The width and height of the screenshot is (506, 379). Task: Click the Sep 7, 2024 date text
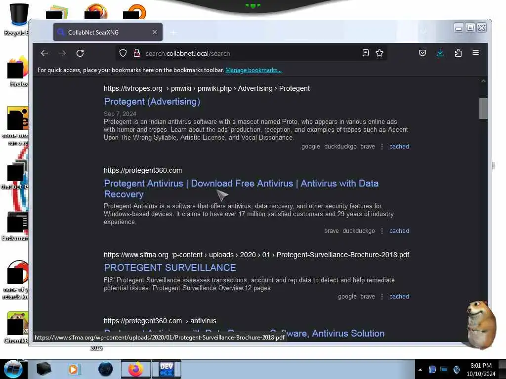[x=120, y=114]
